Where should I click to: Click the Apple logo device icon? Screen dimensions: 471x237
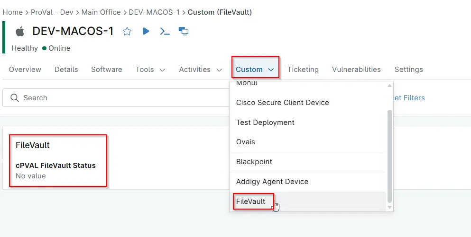pyautogui.click(x=20, y=32)
